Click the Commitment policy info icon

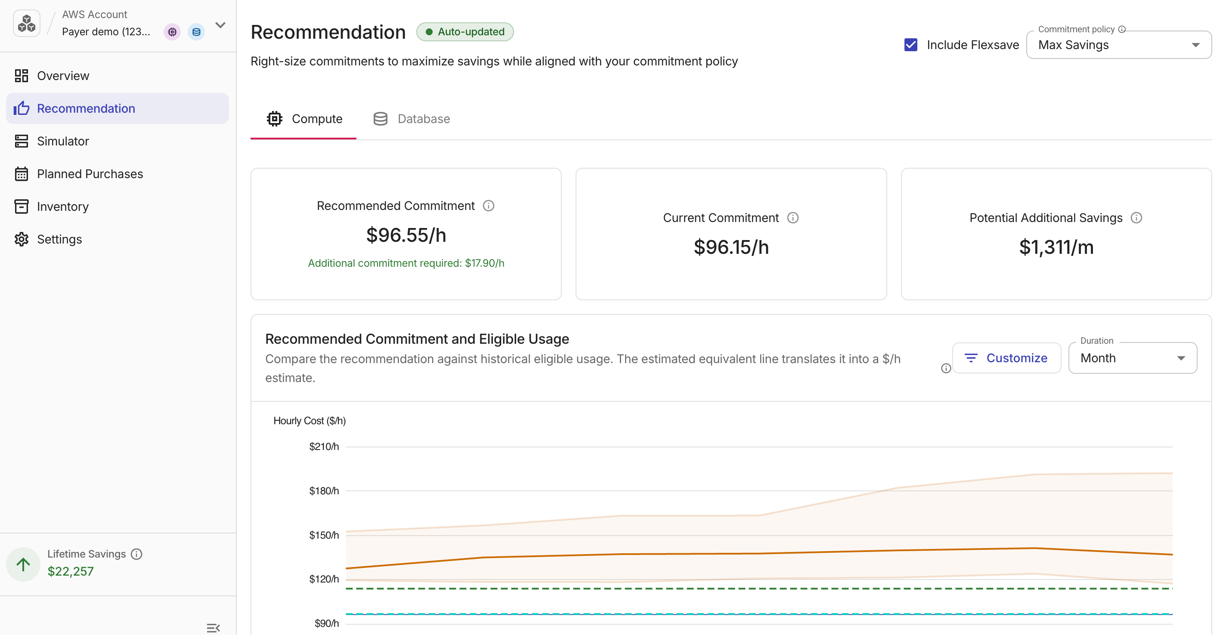point(1122,29)
